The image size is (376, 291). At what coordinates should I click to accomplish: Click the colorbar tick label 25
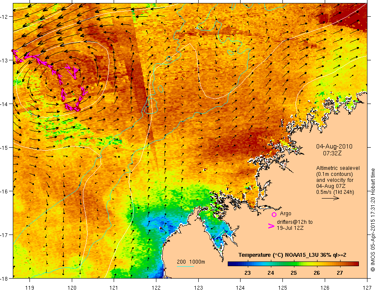[294, 273]
